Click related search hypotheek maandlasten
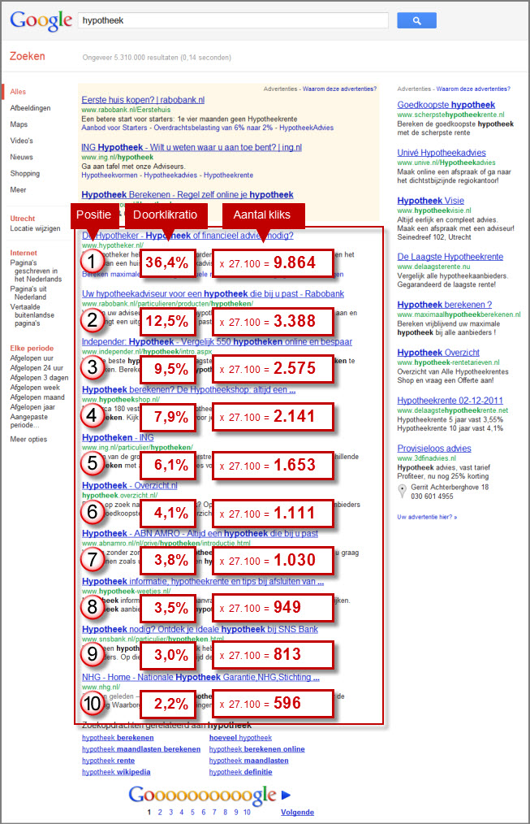Screen dimensions: 530x824 pos(248,761)
